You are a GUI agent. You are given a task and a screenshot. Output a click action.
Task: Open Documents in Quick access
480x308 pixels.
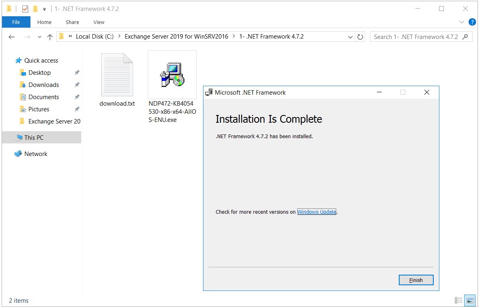click(43, 97)
